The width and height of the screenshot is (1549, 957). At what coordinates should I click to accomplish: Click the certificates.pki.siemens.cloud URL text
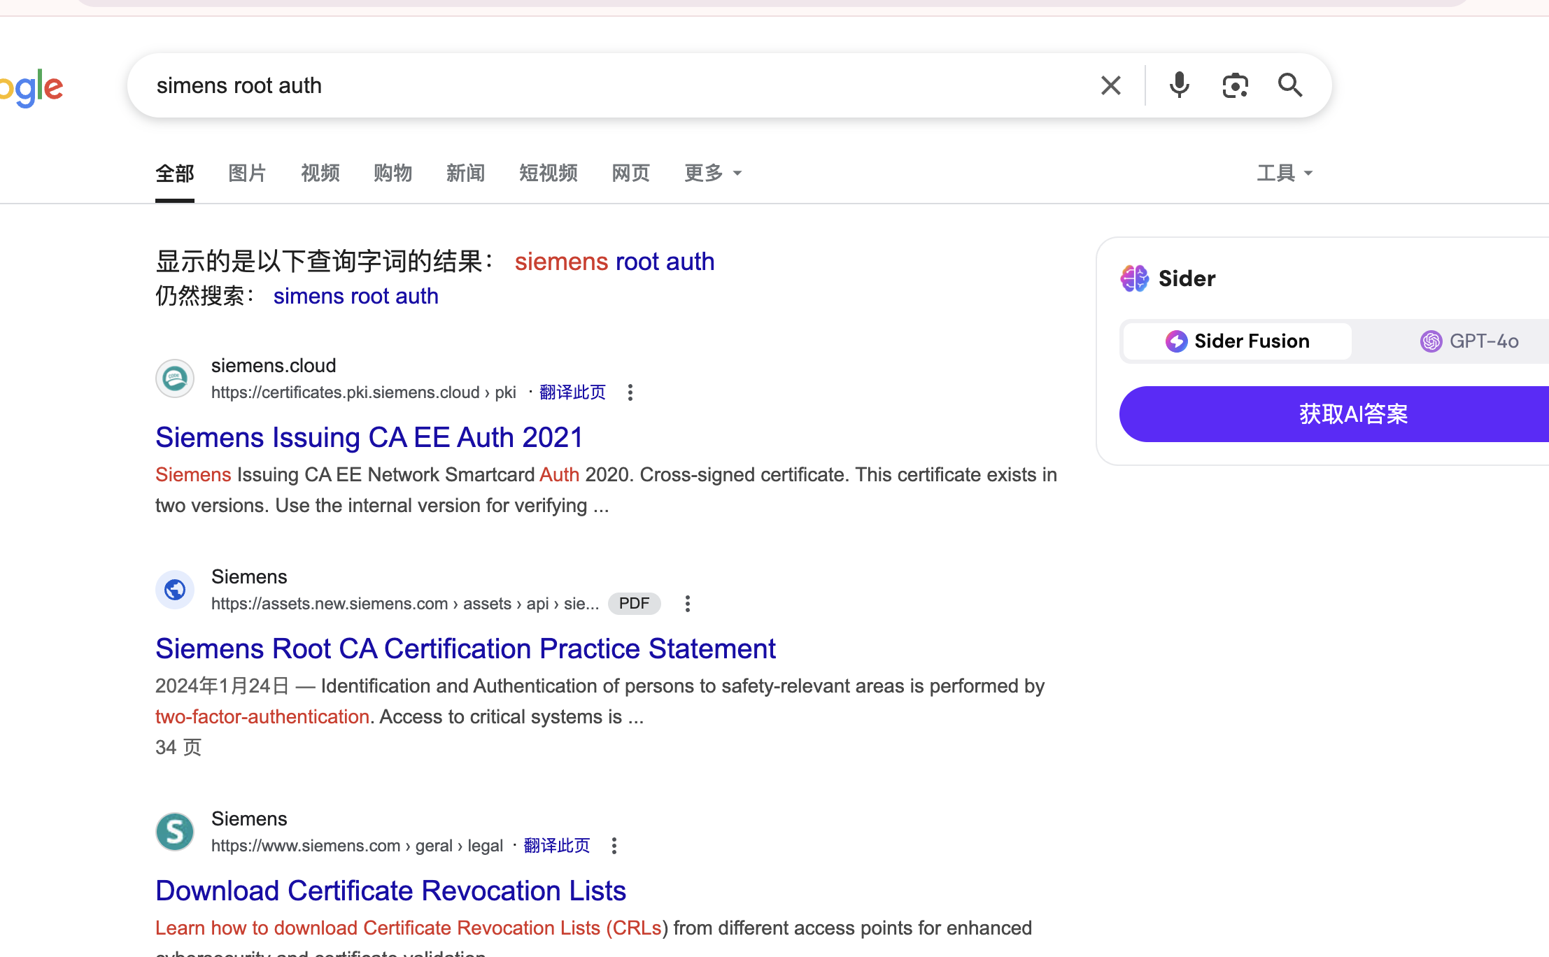click(364, 392)
